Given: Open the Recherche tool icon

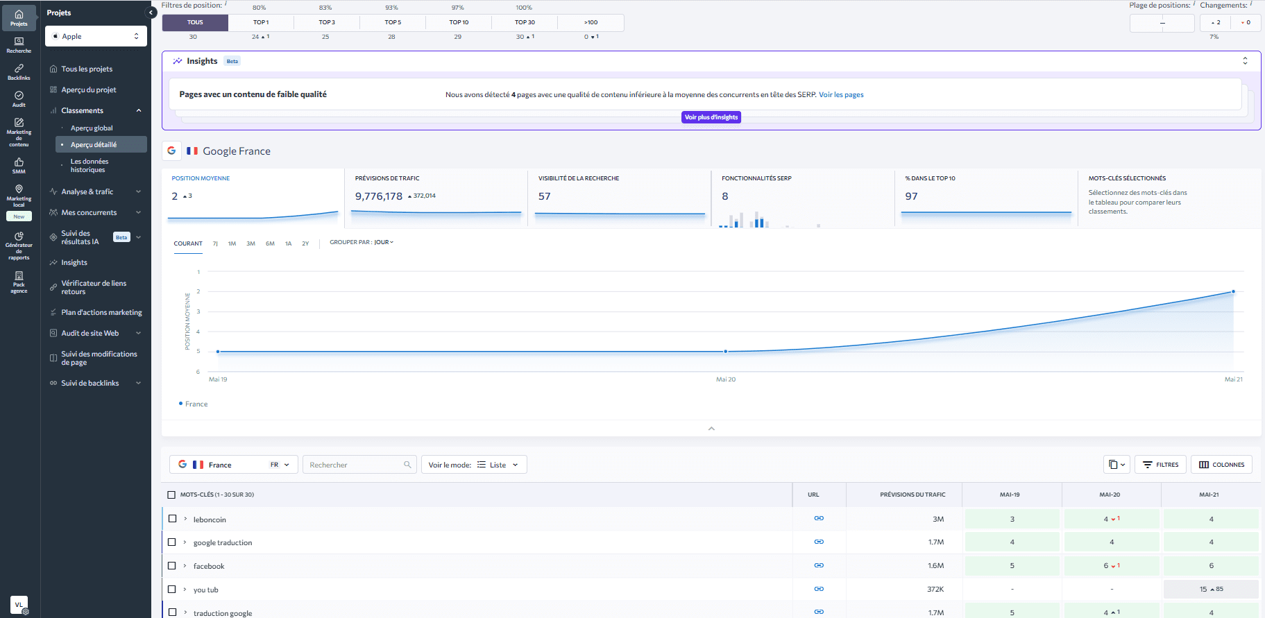Looking at the screenshot, I should pos(19,45).
